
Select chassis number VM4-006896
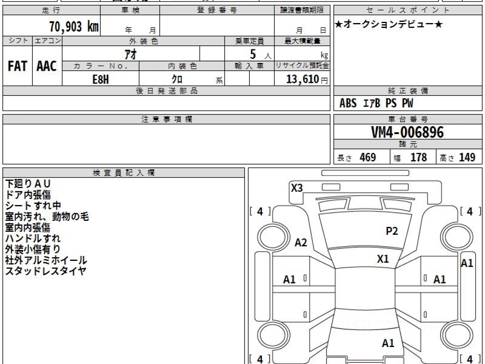pos(407,132)
